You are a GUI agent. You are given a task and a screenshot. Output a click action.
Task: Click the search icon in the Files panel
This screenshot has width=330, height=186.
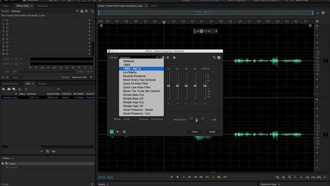click(58, 89)
